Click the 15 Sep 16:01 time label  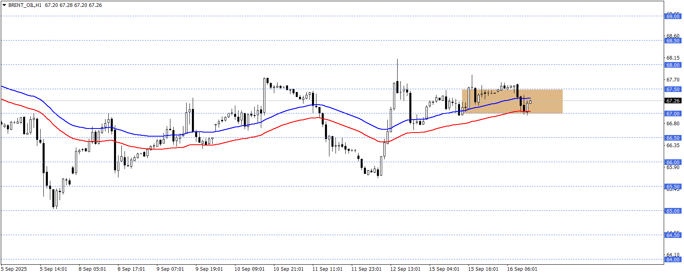(x=483, y=269)
